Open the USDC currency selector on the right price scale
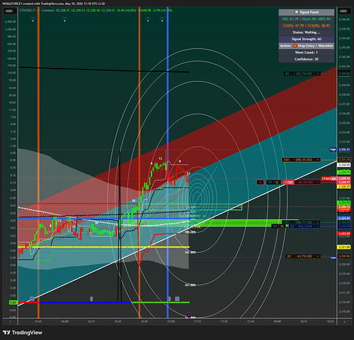Viewport: 354px width, 340px height. click(344, 11)
